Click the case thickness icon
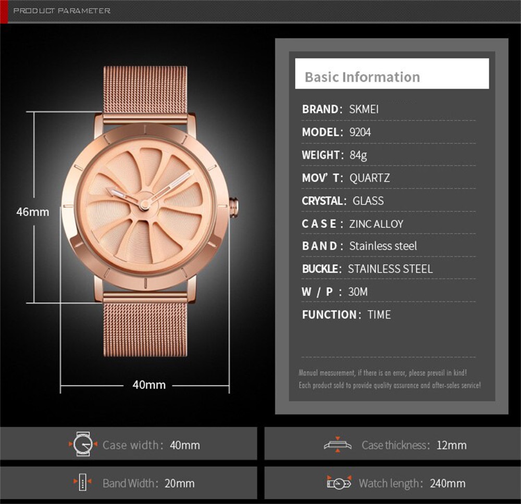 coord(337,445)
